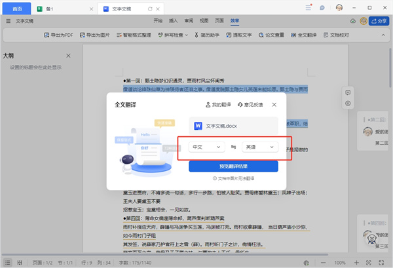Open the orange-ringed collaborator avatar
The height and width of the screenshot is (268, 393).
click(364, 21)
